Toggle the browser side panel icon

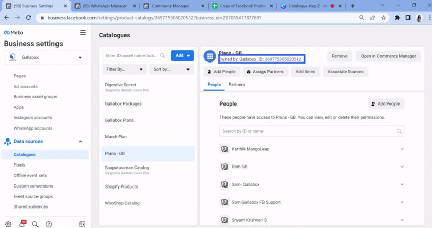[408, 18]
